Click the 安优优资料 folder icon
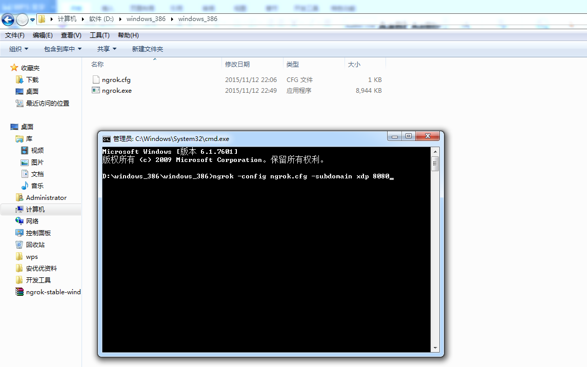Image resolution: width=587 pixels, height=367 pixels. point(19,268)
